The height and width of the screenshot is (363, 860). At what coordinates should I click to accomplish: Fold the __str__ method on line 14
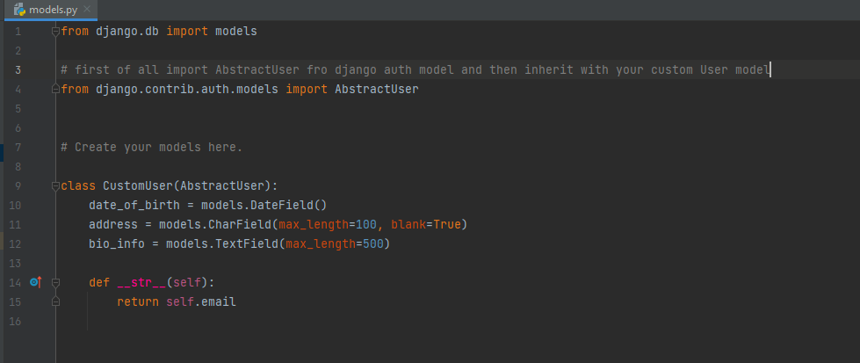click(x=55, y=283)
